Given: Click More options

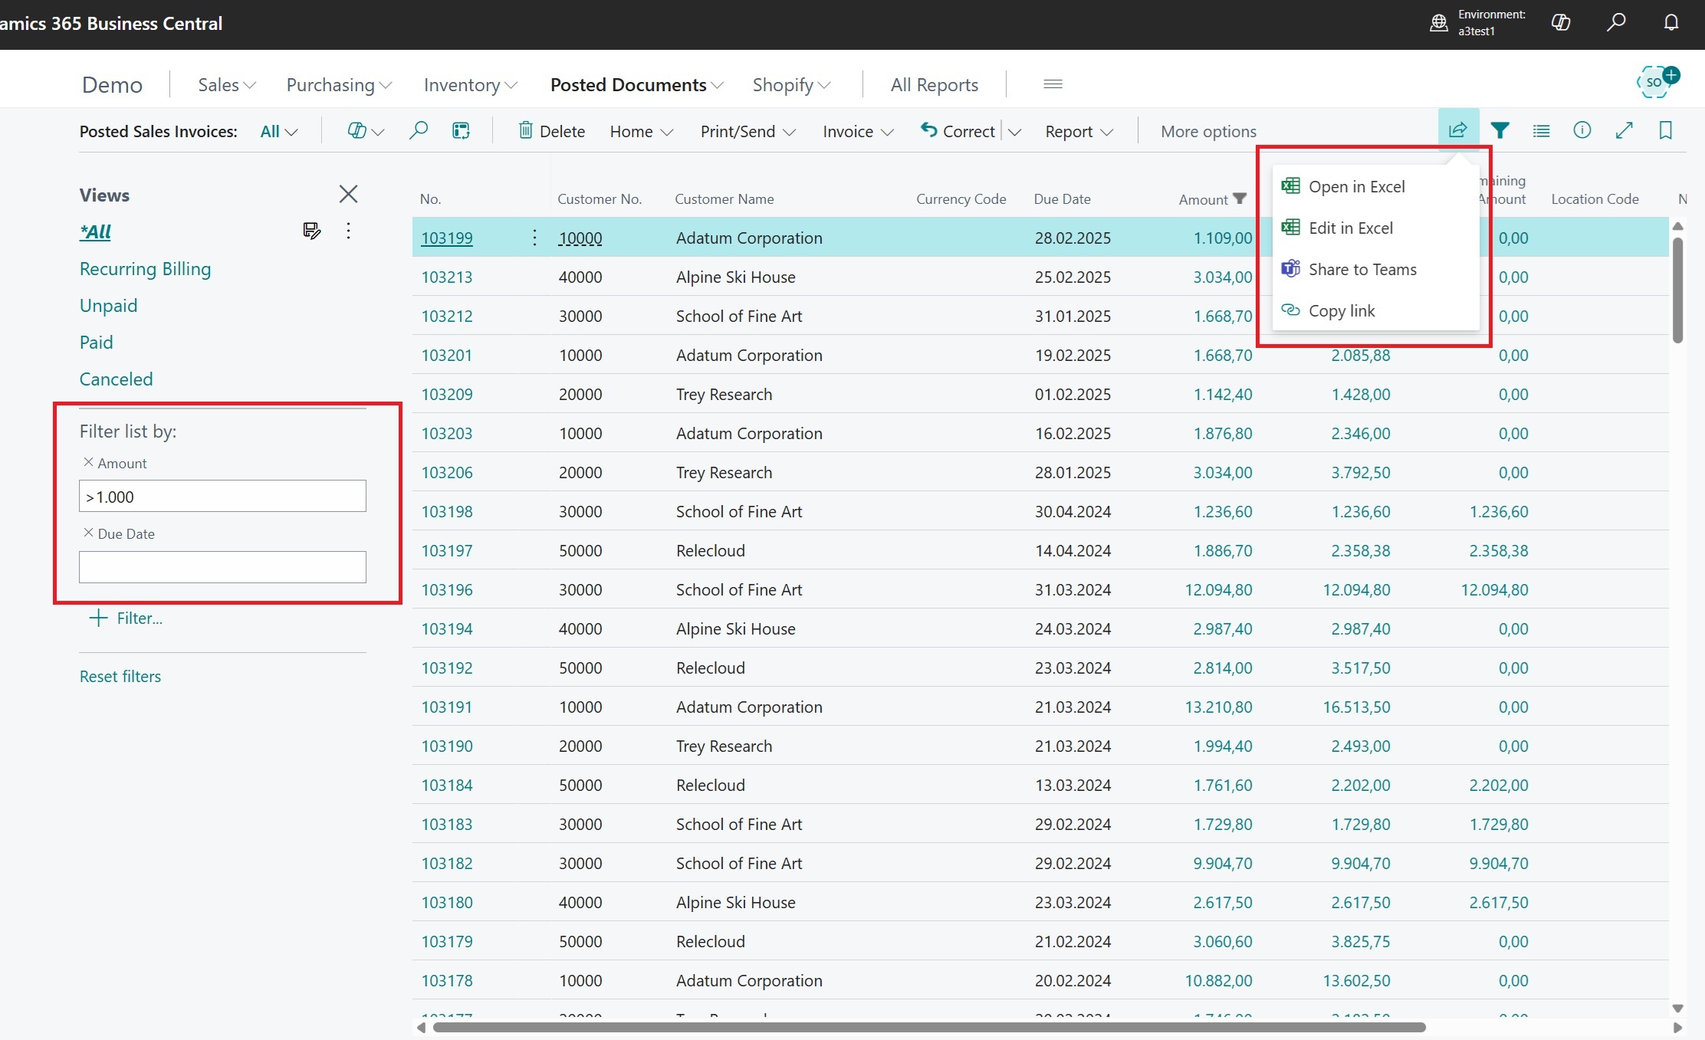Looking at the screenshot, I should (x=1208, y=131).
